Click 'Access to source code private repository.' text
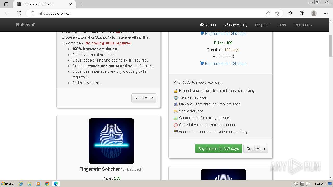 pos(213,132)
